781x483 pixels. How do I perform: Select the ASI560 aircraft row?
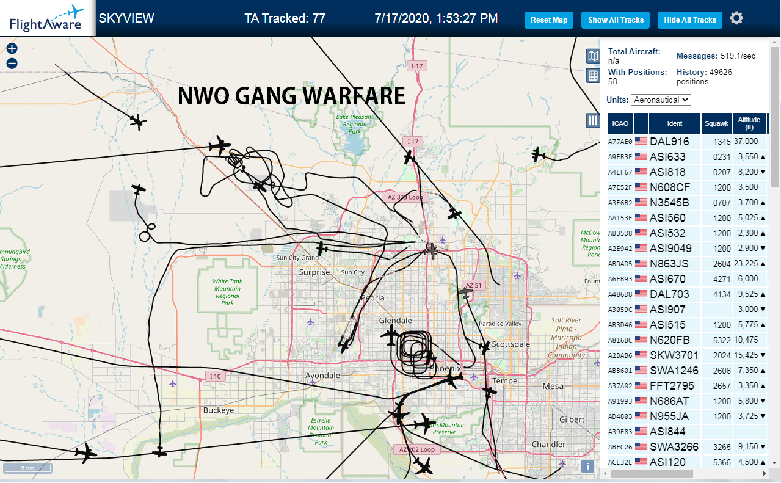point(687,218)
